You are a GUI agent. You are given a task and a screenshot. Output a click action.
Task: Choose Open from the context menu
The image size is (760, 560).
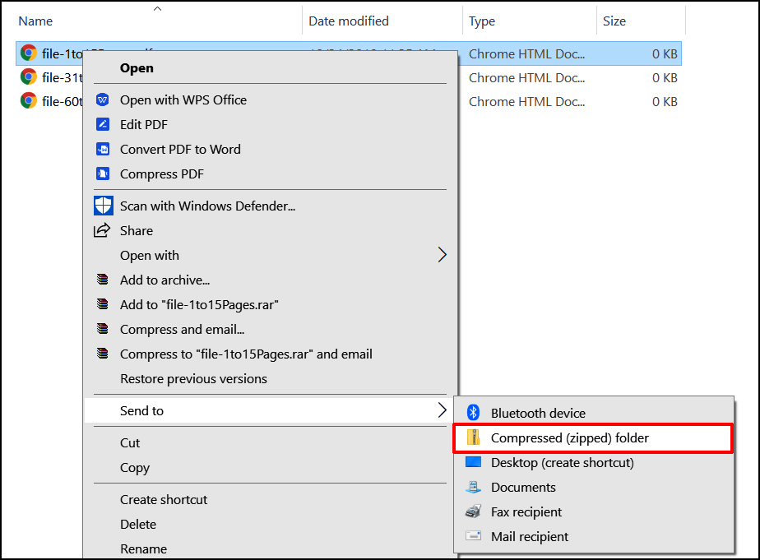click(x=137, y=67)
